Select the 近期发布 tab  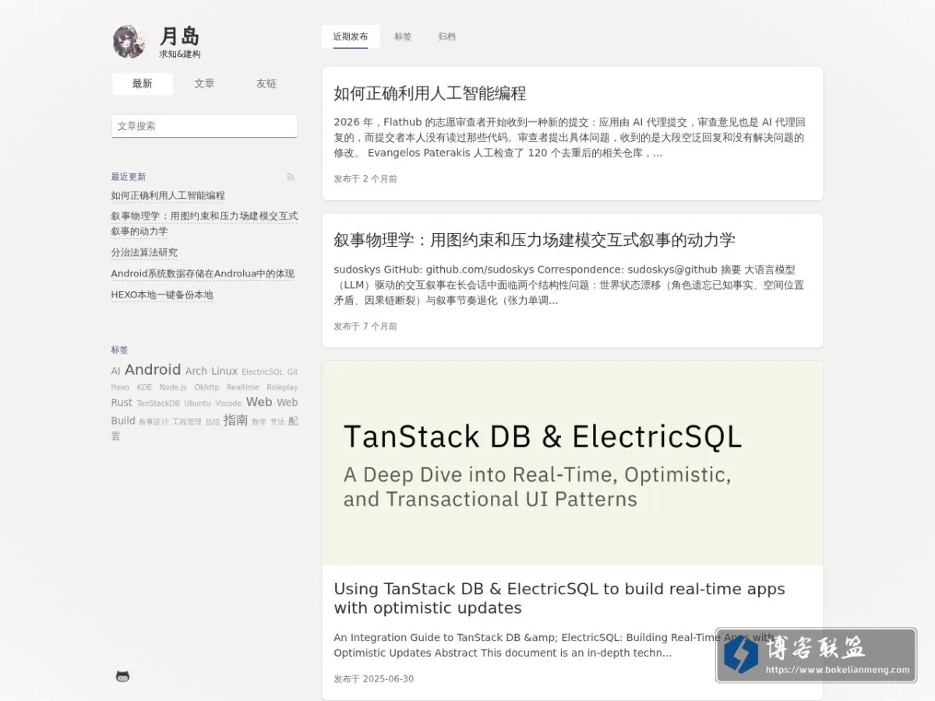point(351,37)
